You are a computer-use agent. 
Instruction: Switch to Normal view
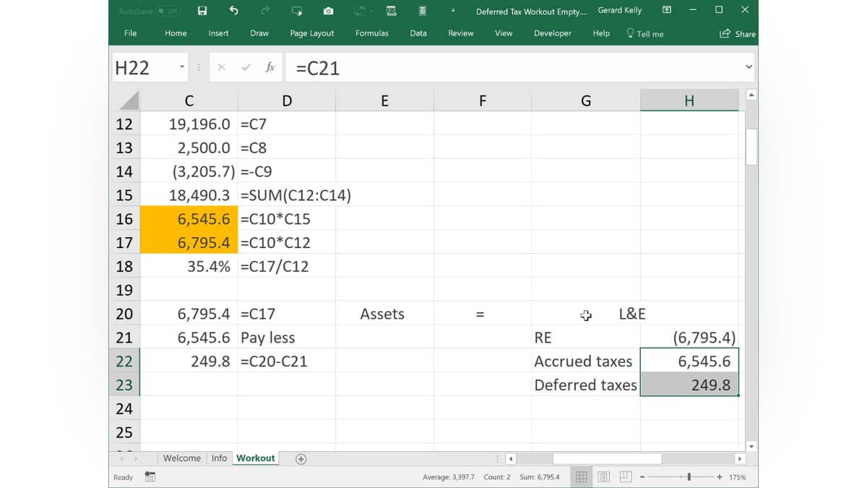tap(581, 477)
